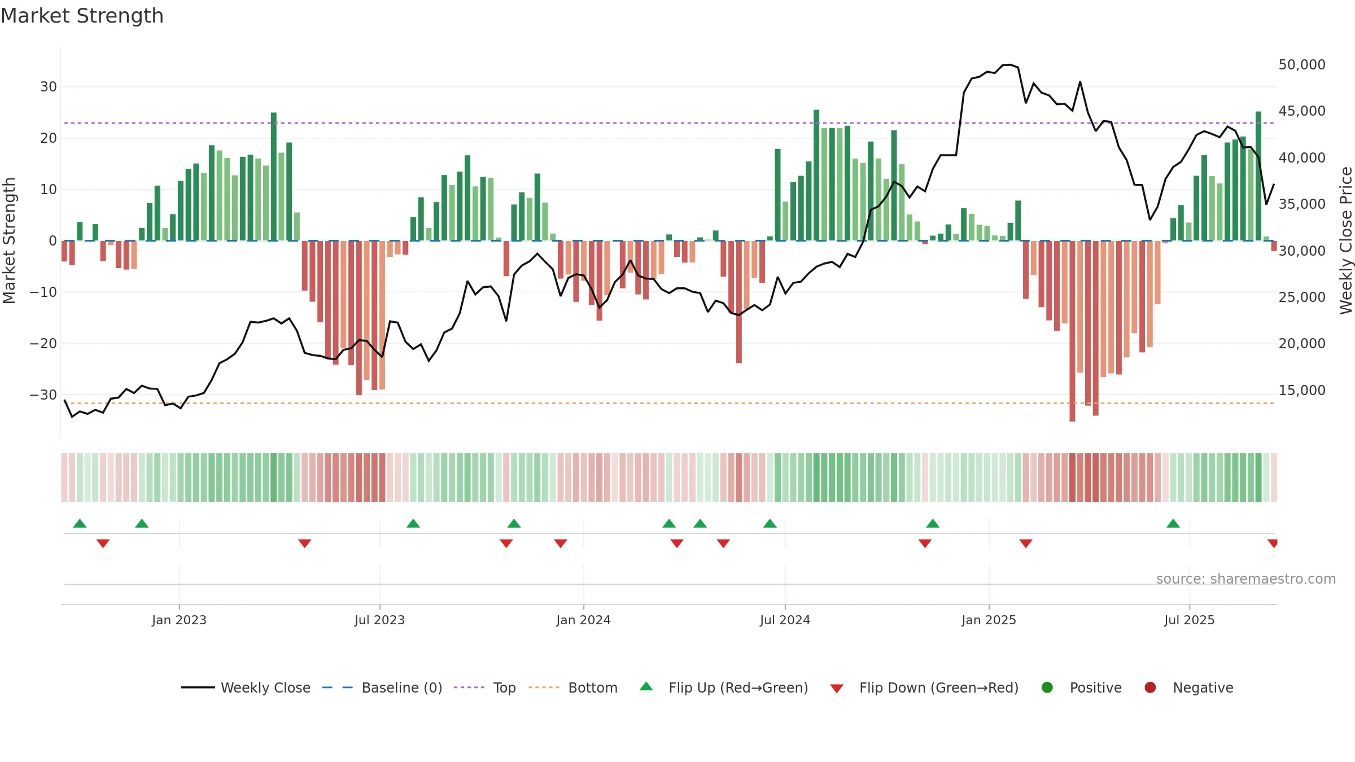Click the Jul 2023 axis label
Image resolution: width=1355 pixels, height=762 pixels.
point(379,620)
